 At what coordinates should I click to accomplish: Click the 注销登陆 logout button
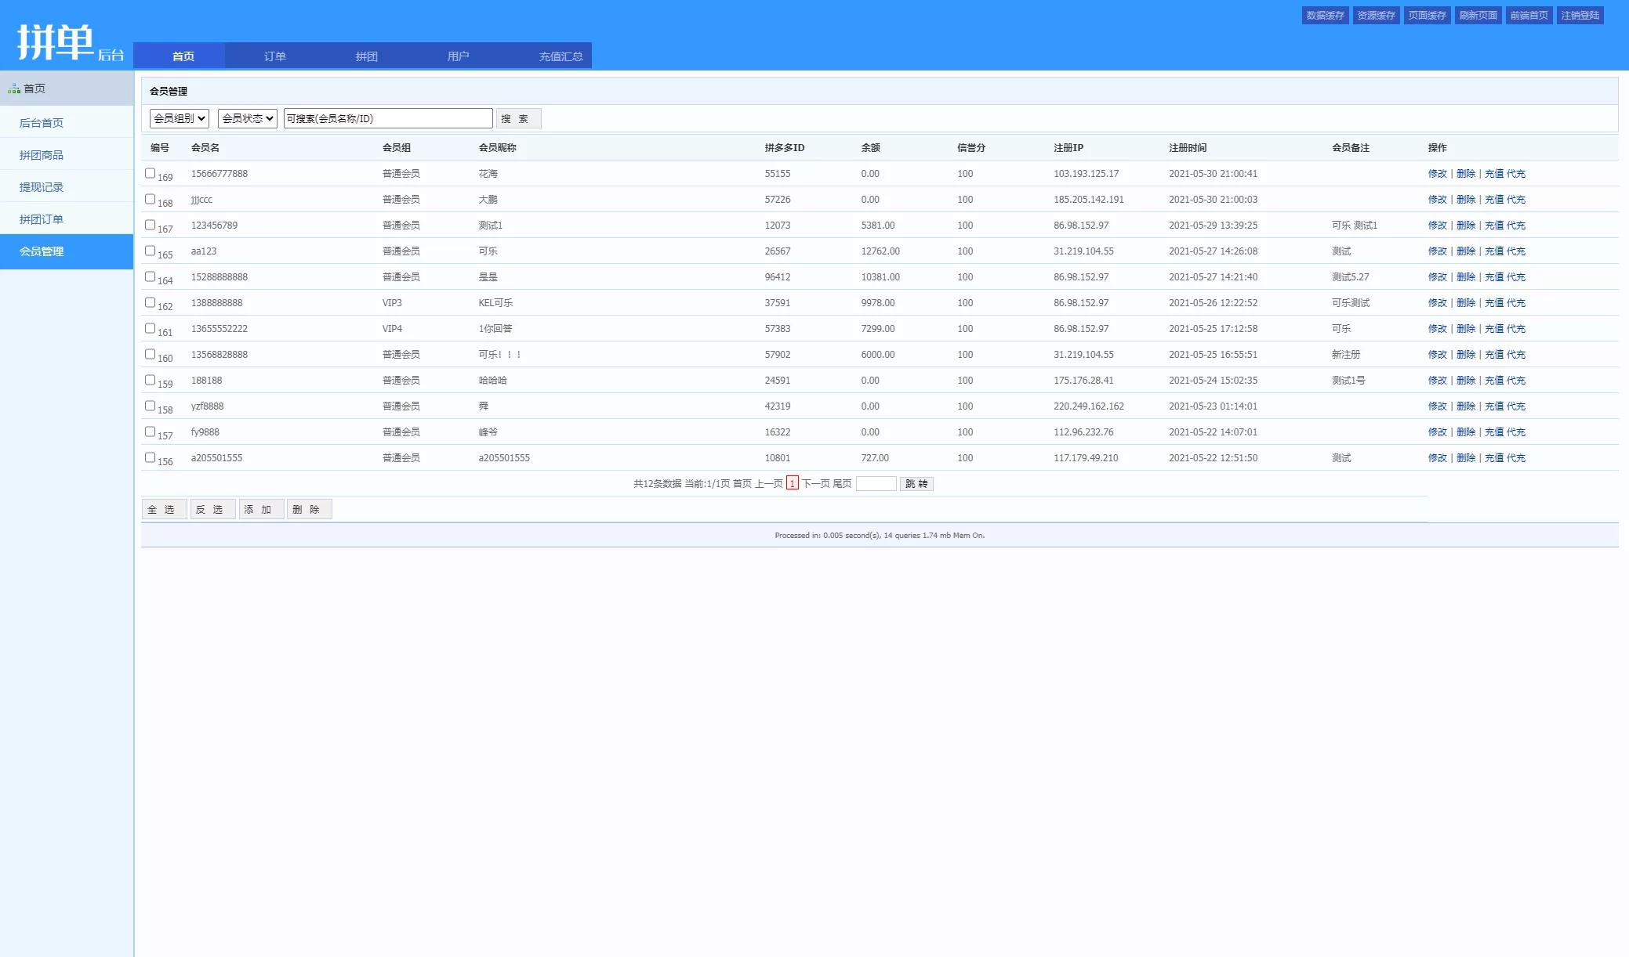click(1580, 16)
